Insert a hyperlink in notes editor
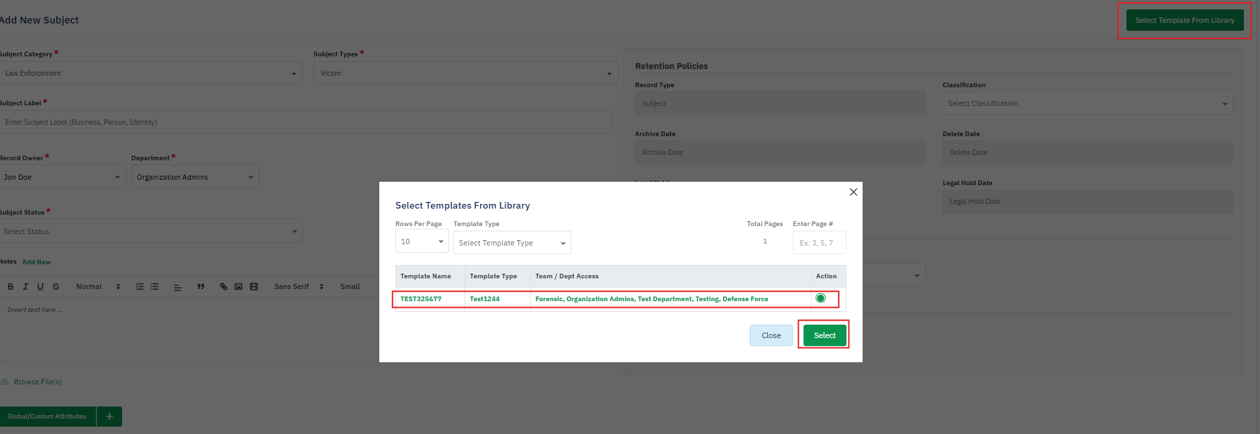The width and height of the screenshot is (1260, 434). click(224, 286)
